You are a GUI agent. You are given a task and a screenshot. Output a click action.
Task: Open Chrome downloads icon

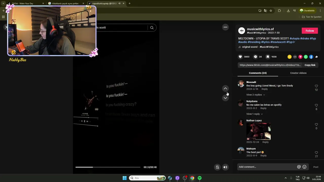(x=288, y=11)
